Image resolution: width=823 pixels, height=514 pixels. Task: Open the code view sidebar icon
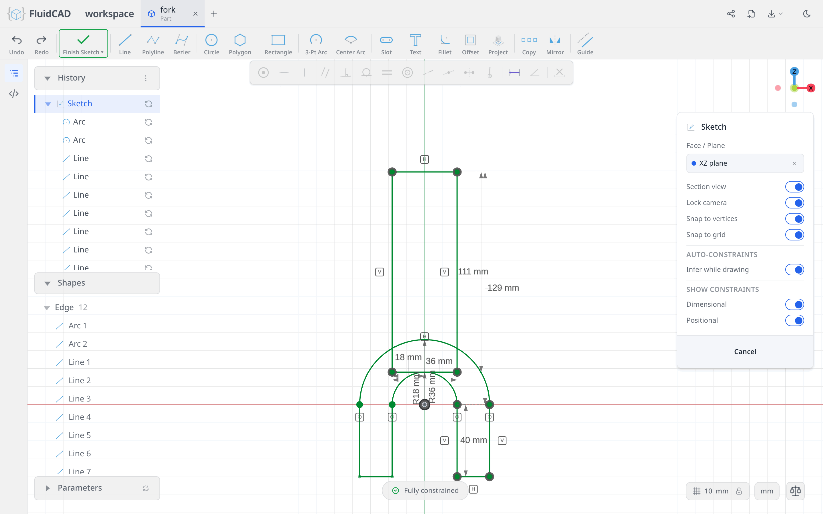pos(14,93)
